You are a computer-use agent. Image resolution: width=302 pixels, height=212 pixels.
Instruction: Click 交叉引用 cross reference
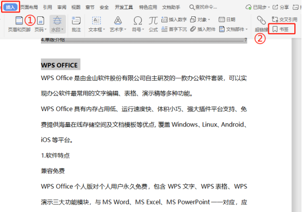285,20
